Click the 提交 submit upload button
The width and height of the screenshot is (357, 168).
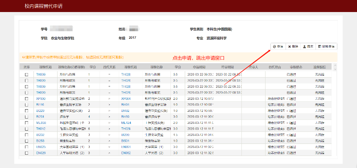[x=308, y=46]
